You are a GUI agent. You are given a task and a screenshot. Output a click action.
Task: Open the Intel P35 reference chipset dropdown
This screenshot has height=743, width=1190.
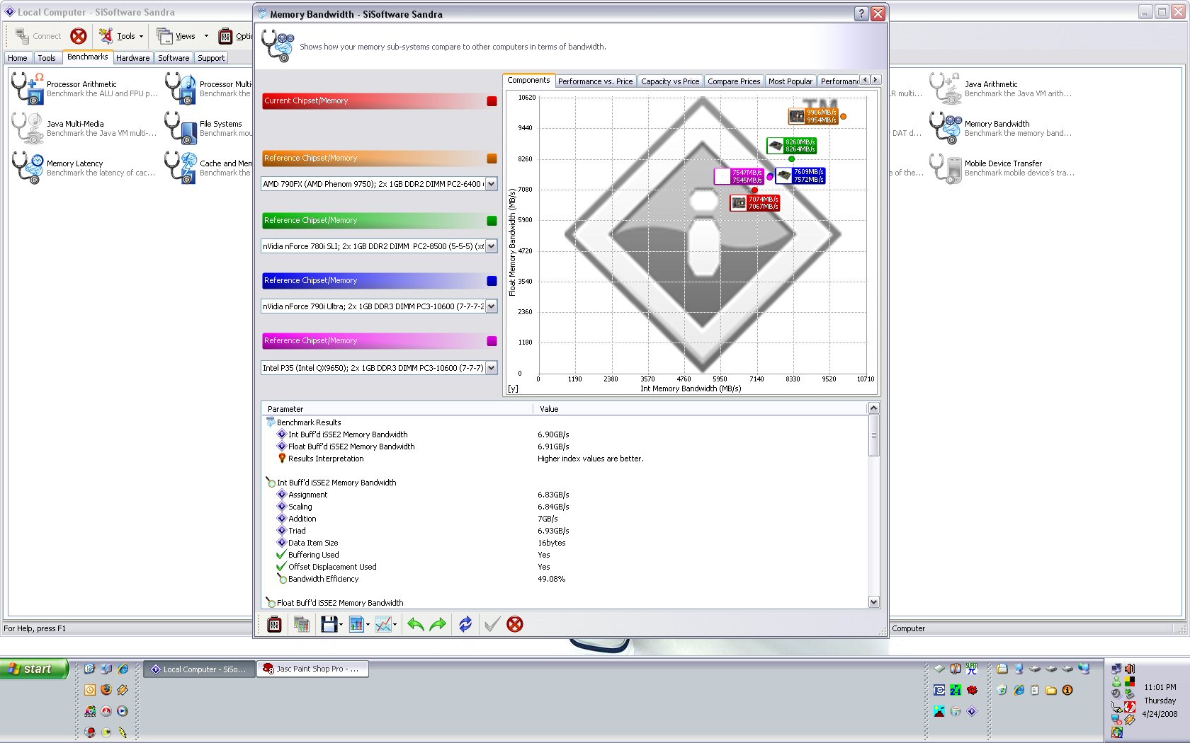(491, 368)
